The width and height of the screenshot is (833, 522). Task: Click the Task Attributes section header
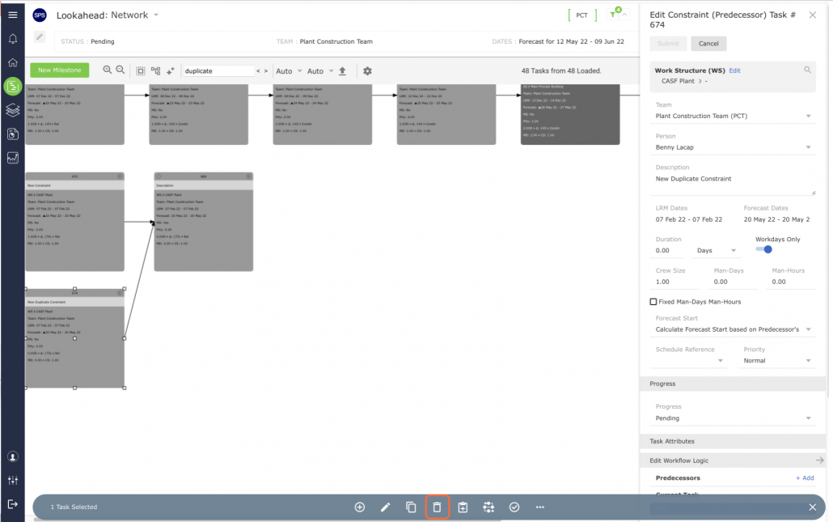pos(733,441)
